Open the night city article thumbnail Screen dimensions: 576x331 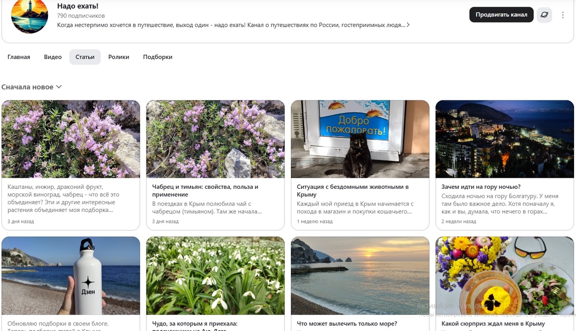point(504,139)
